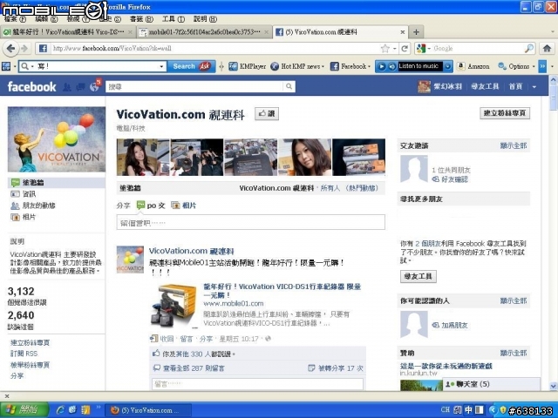
Task: Open Facebook notifications globe icon
Action: coord(94,87)
